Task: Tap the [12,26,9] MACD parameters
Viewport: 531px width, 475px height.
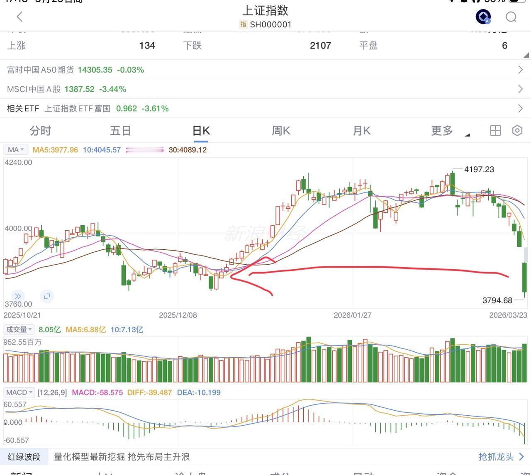Action: (x=52, y=392)
